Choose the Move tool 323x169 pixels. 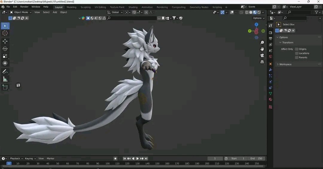coord(5,41)
